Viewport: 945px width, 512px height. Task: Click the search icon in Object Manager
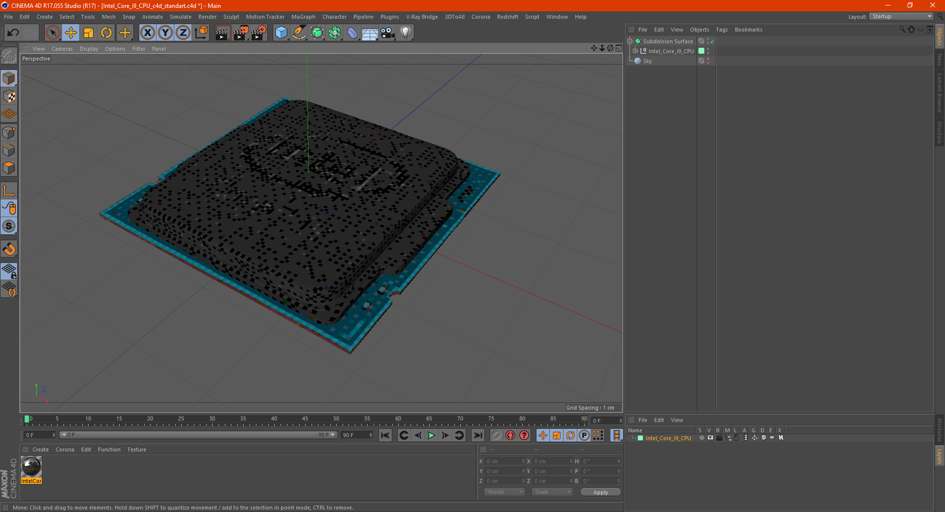[902, 30]
